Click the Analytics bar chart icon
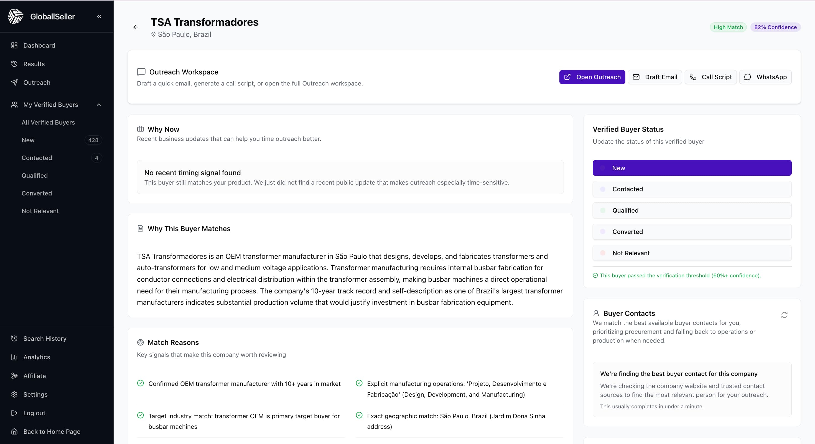Viewport: 815px width, 444px height. (14, 357)
